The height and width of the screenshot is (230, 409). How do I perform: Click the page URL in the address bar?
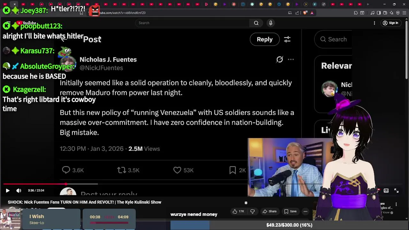click(x=122, y=13)
